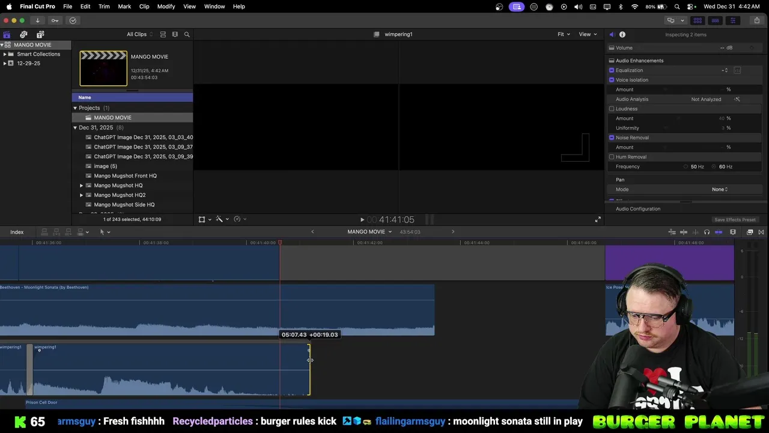Disable the Voice Isolation checkbox

pos(612,80)
